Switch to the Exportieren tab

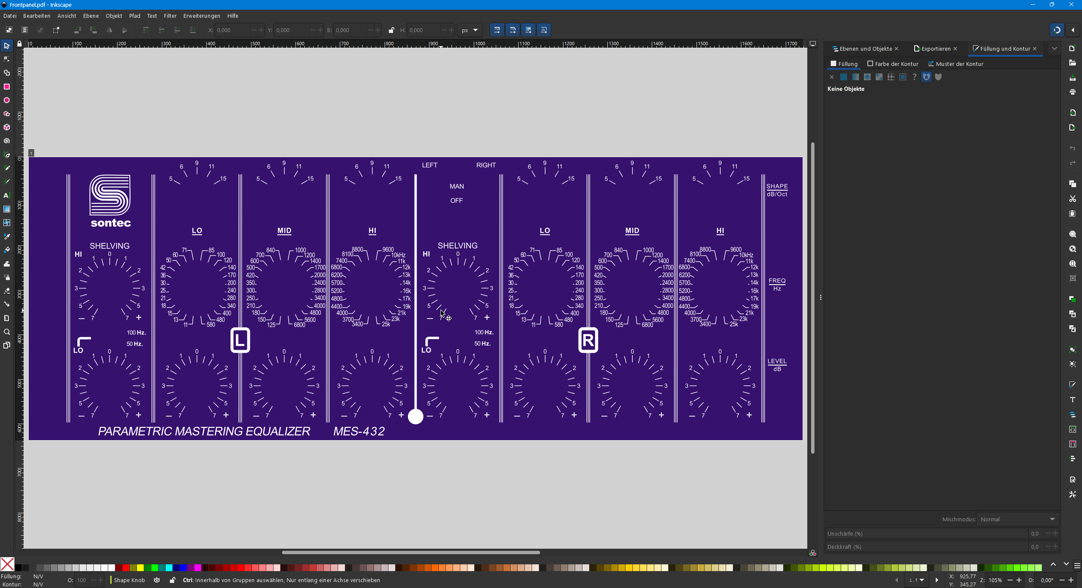[932, 49]
